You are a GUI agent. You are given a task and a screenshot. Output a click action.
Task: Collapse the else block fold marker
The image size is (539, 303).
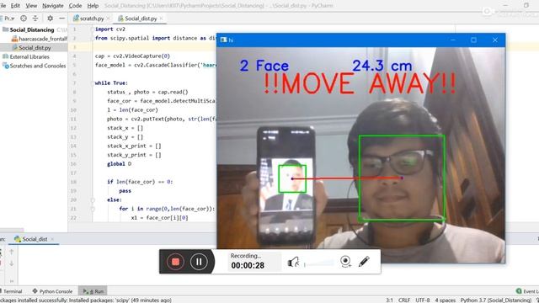tap(93, 199)
